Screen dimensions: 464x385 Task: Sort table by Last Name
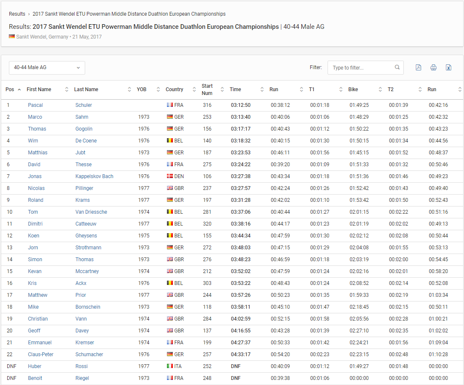(103, 89)
